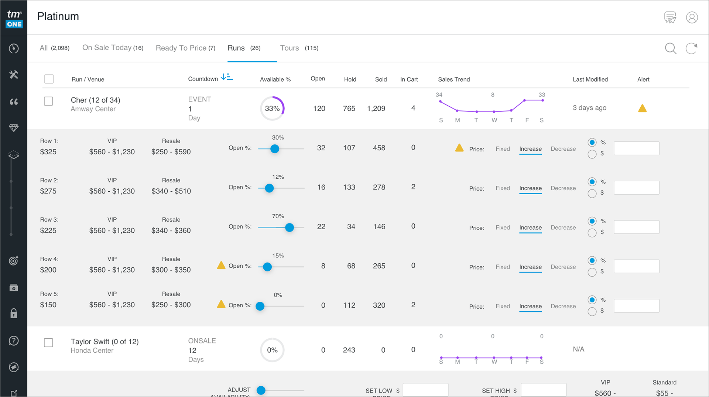The width and height of the screenshot is (709, 397).
Task: Choose Decrease price for Row 1
Action: [563, 149]
